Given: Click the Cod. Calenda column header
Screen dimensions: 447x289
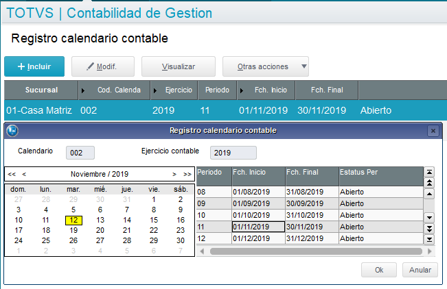Looking at the screenshot, I should pos(115,90).
